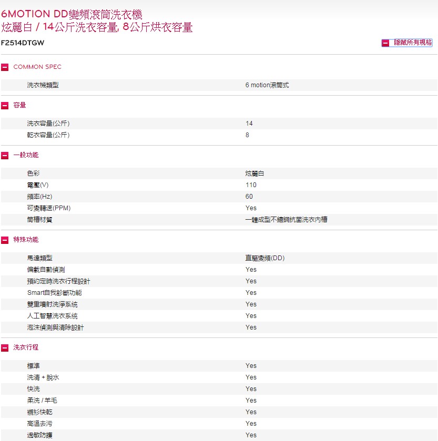The image size is (438, 441).
Task: Click the 頻率(Hz) row label
Action: click(x=39, y=197)
